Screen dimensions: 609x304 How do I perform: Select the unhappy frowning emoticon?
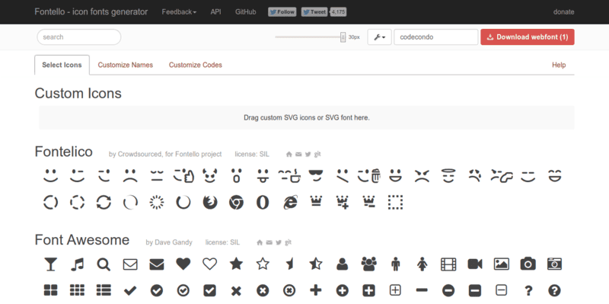[130, 176]
